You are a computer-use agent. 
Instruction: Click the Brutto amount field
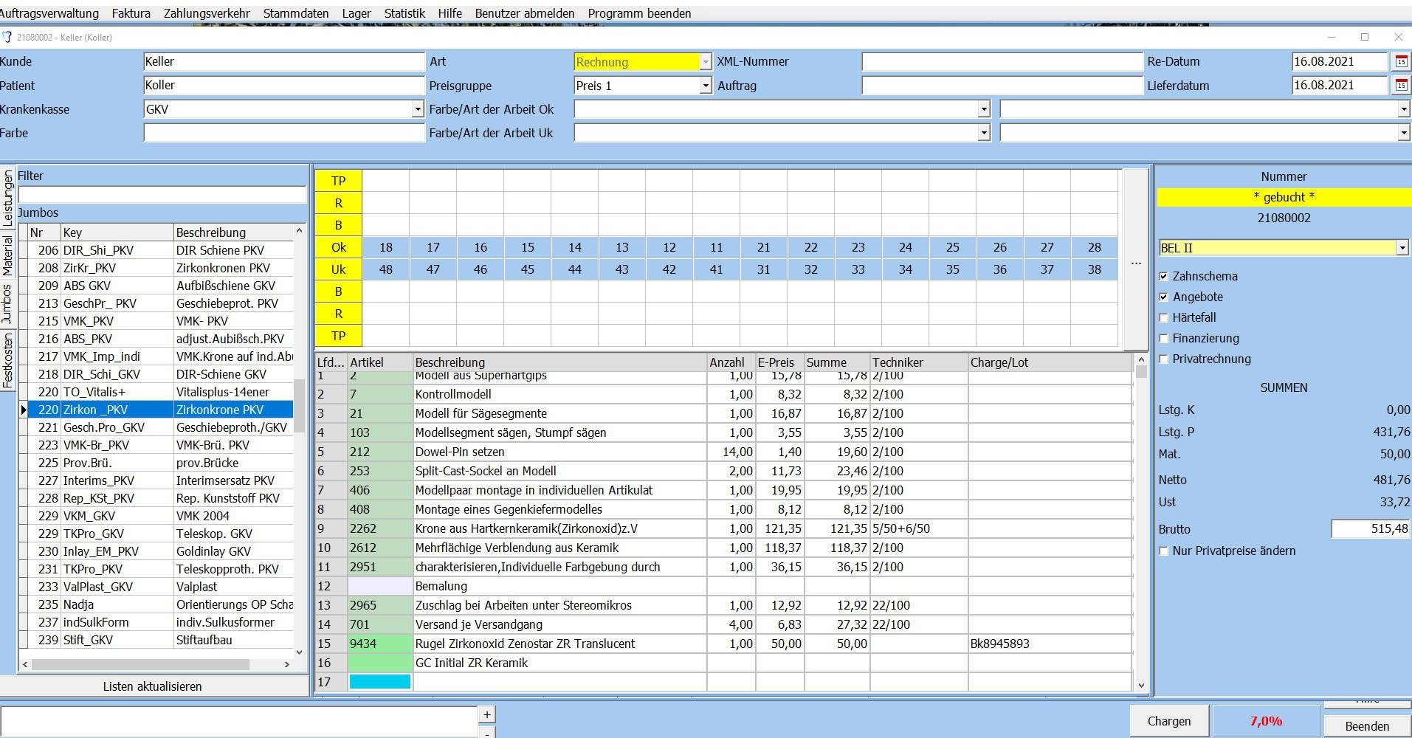[x=1371, y=529]
